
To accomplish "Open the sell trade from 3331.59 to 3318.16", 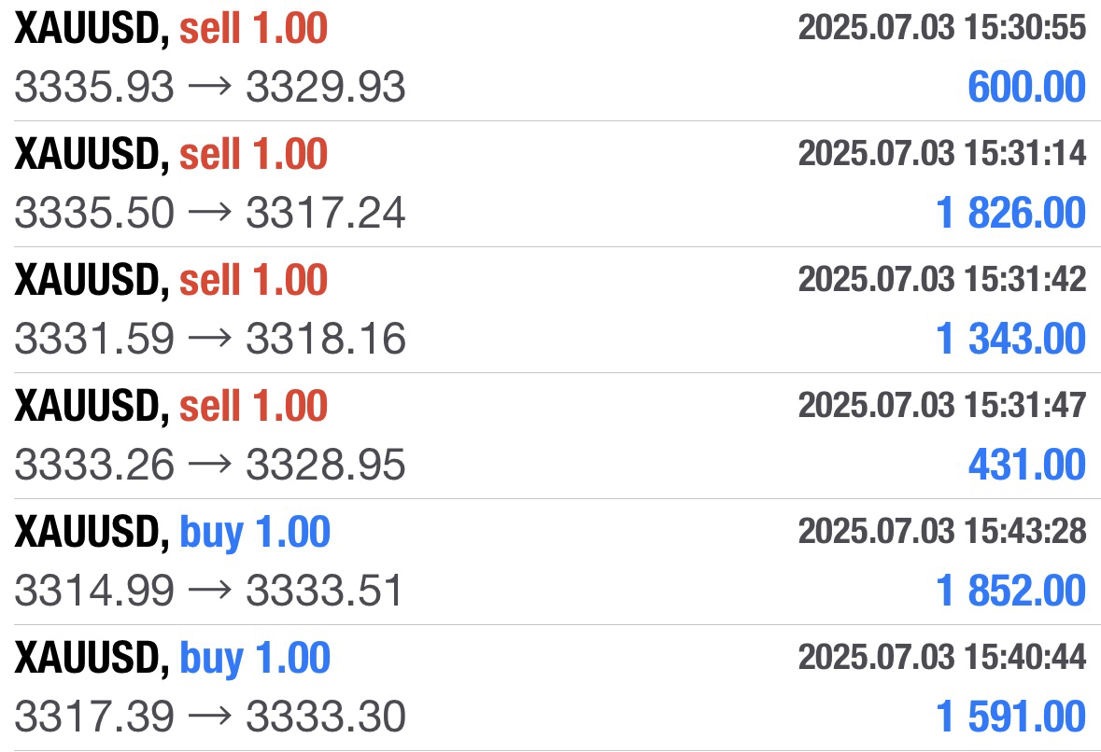I will 551,310.
